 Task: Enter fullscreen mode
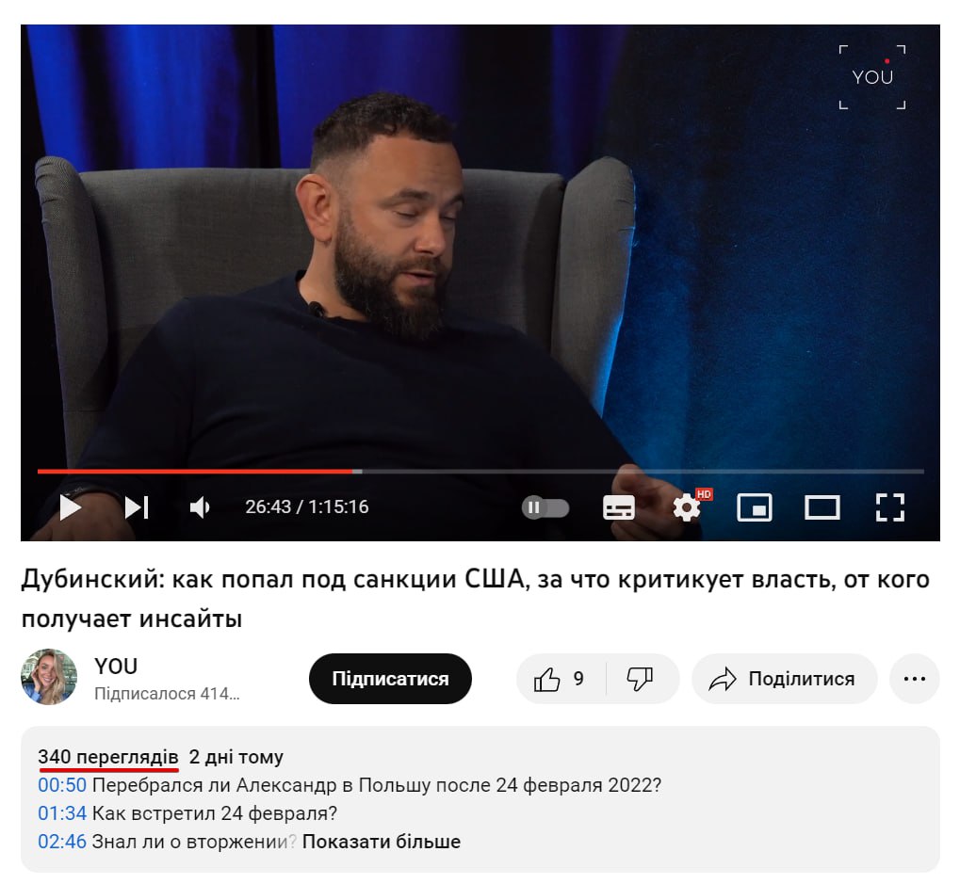tap(889, 507)
